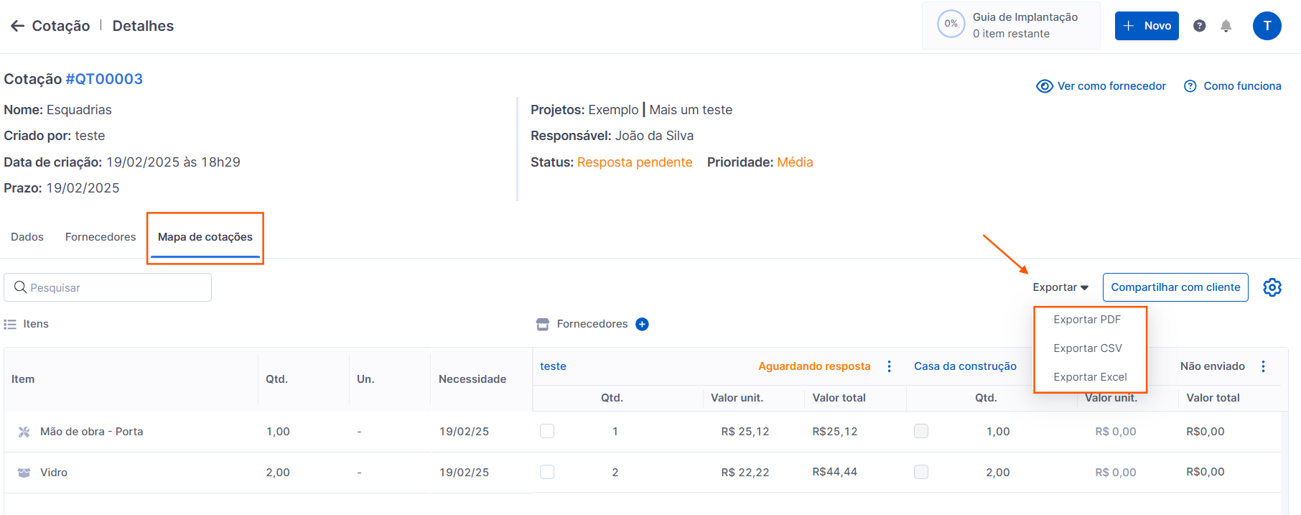
Task: Click the back arrow beside Cotação
Action: (x=17, y=26)
